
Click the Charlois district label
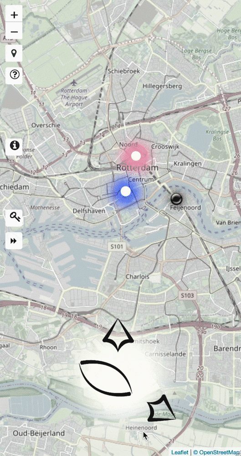pyautogui.click(x=137, y=277)
